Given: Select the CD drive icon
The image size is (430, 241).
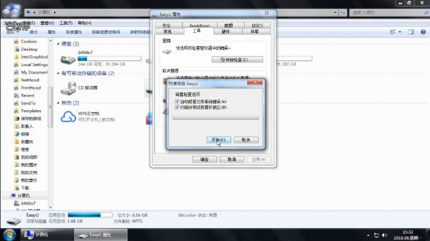Looking at the screenshot, I should [x=68, y=88].
